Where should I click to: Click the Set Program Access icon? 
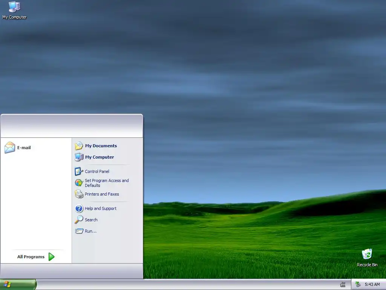pyautogui.click(x=79, y=183)
